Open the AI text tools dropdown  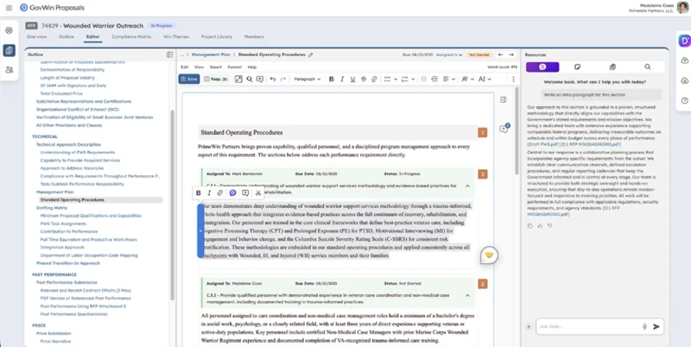pyautogui.click(x=485, y=79)
